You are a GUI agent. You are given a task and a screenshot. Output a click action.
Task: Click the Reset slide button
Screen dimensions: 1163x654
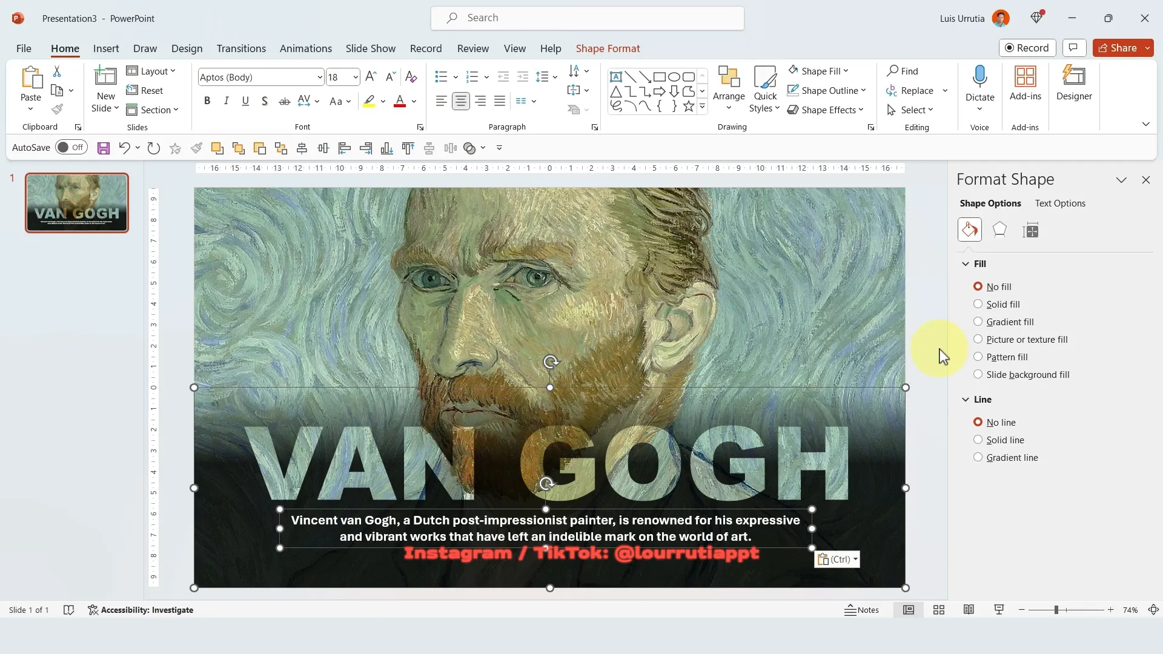coord(145,90)
